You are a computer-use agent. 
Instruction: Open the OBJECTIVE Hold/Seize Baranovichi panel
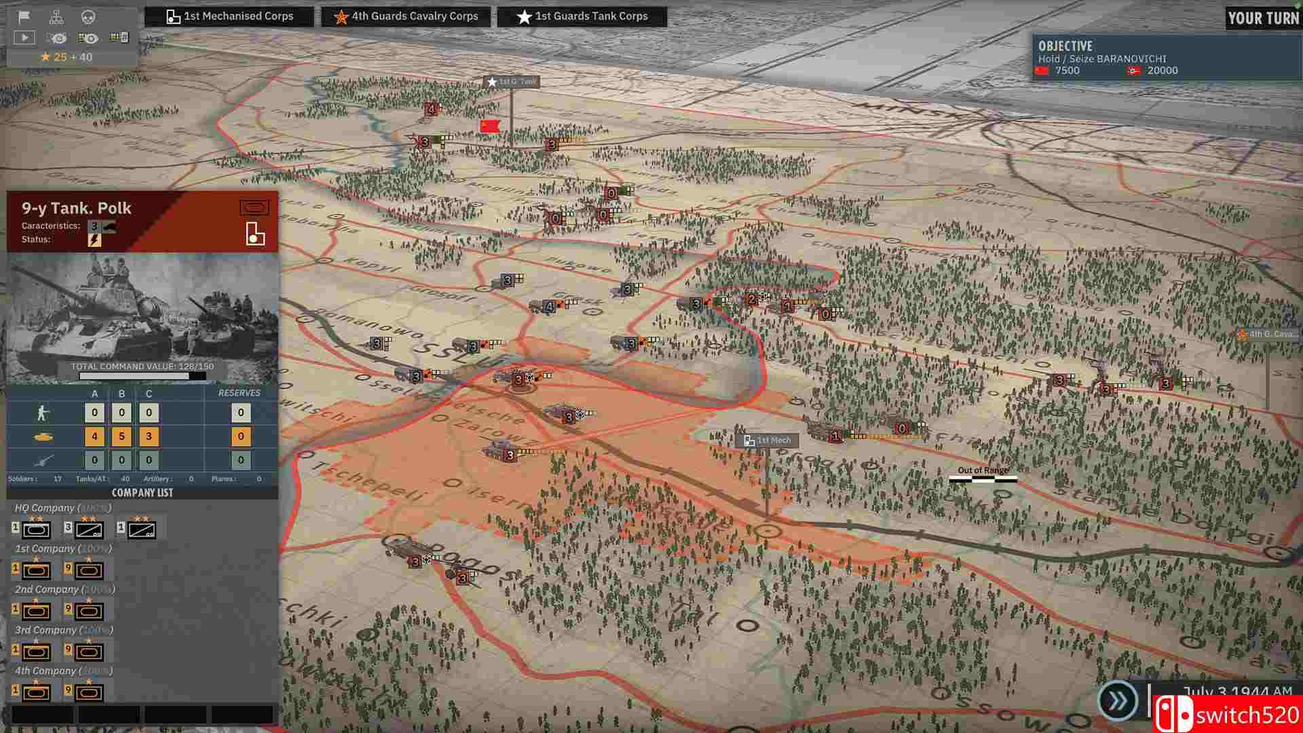tap(1162, 58)
